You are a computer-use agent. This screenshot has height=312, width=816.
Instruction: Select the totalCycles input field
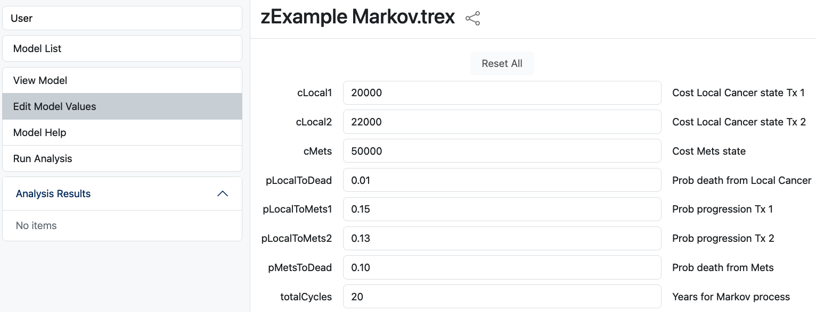[x=502, y=297]
